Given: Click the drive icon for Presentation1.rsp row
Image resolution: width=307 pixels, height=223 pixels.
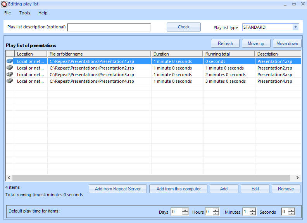Looking at the screenshot, I should pyautogui.click(x=10, y=61).
